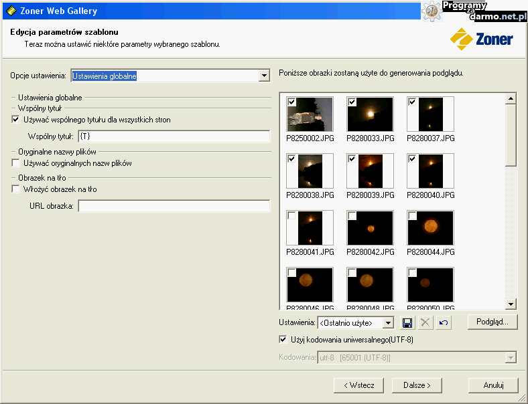Image resolution: width=528 pixels, height=404 pixels.
Task: Click the 'Podgląd...' button
Action: [x=492, y=322]
